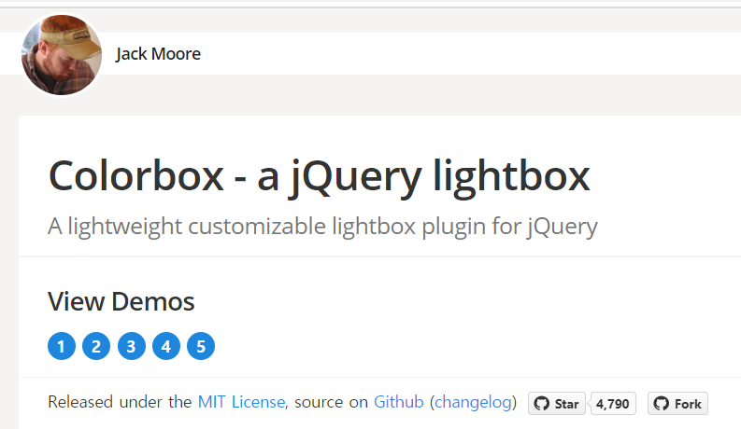Open the 4,790 stargazers count

pos(613,404)
